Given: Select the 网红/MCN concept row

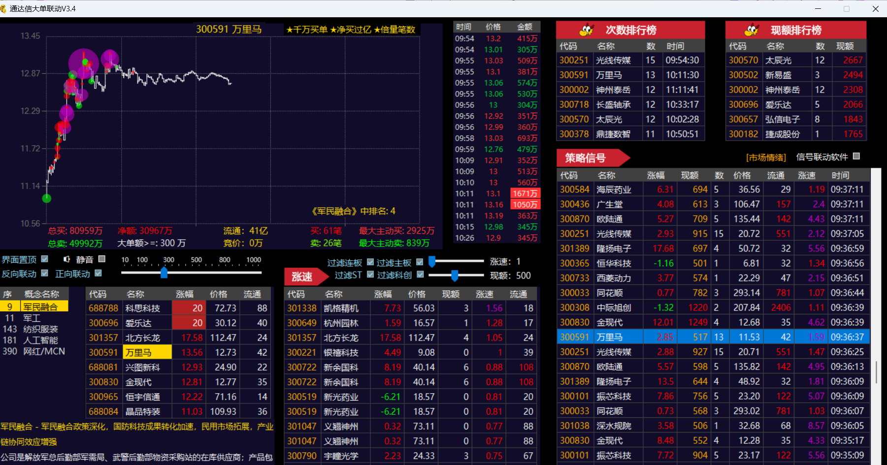Looking at the screenshot, I should point(34,351).
